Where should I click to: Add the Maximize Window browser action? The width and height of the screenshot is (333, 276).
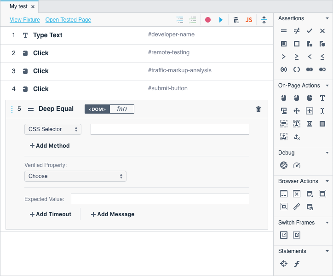click(322, 194)
